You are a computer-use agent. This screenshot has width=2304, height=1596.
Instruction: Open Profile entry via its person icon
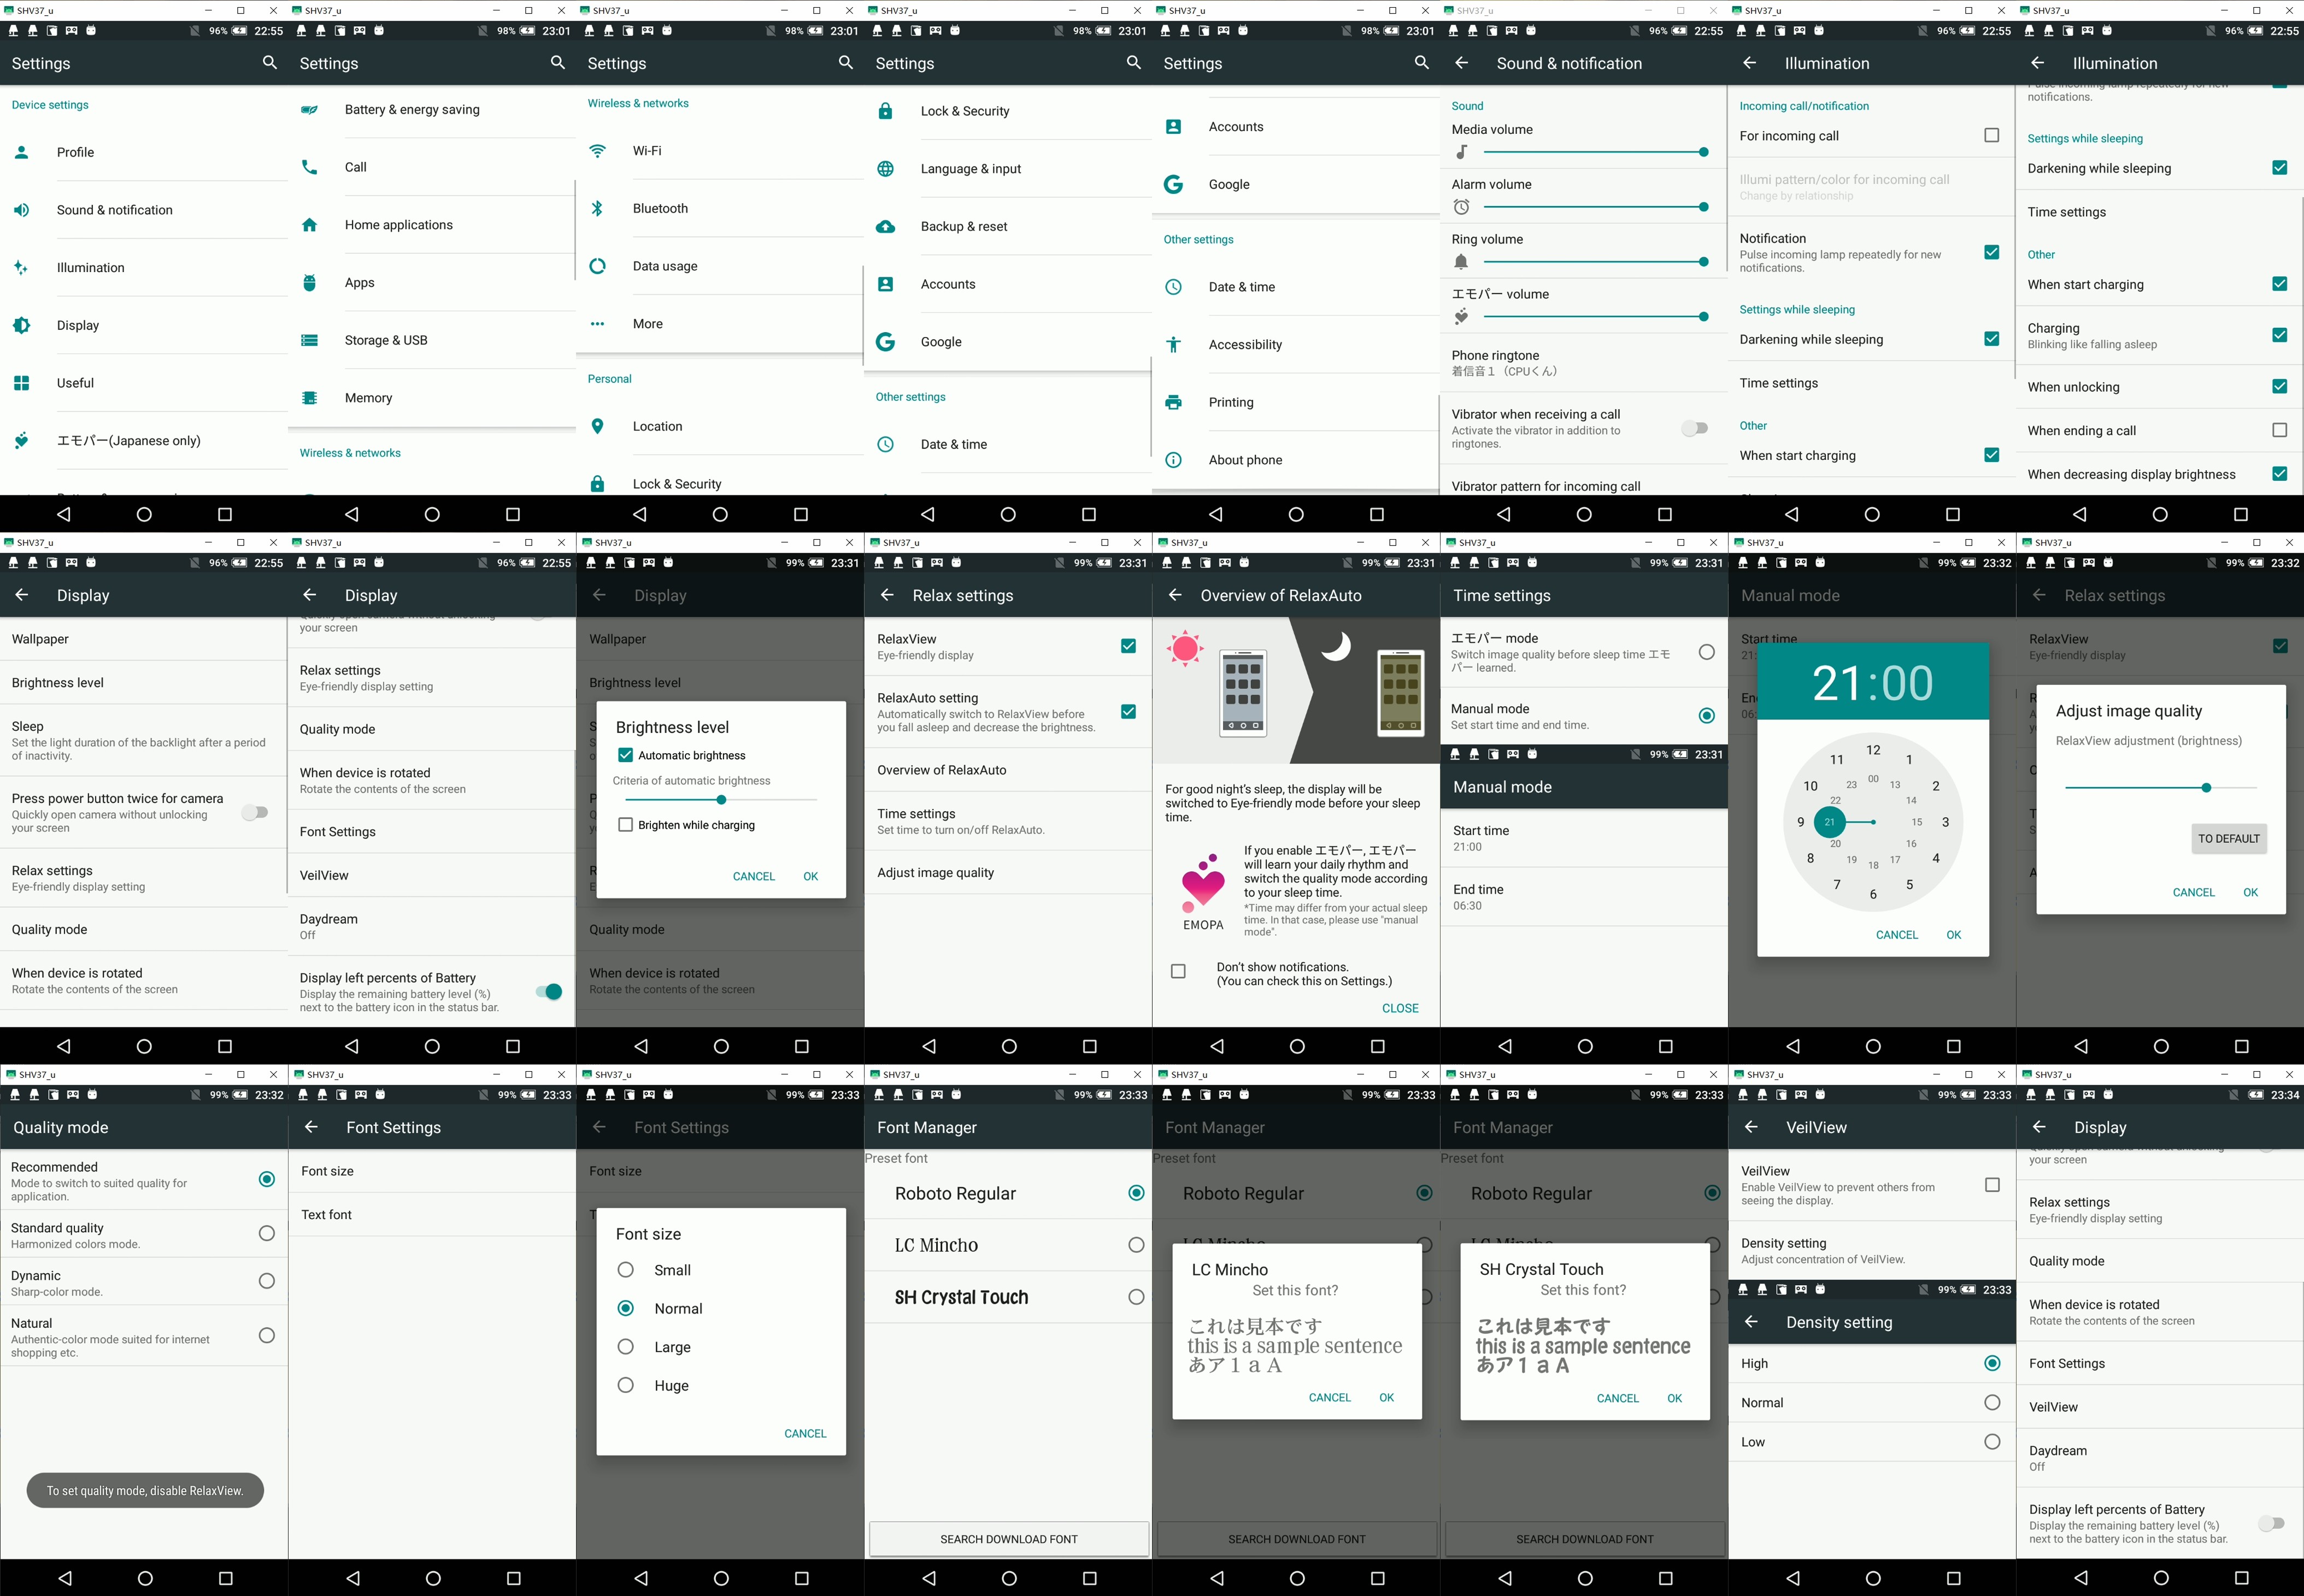point(21,152)
